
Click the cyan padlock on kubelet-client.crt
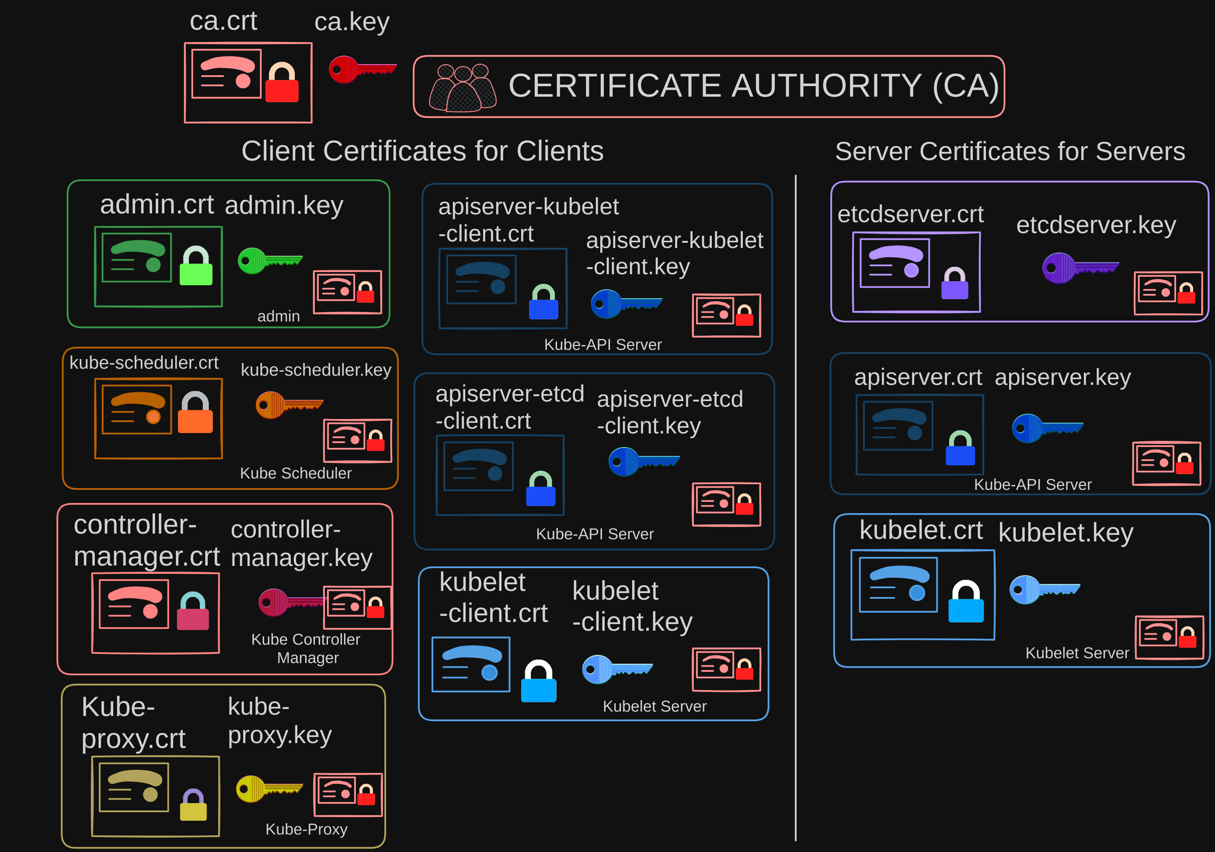pyautogui.click(x=539, y=681)
